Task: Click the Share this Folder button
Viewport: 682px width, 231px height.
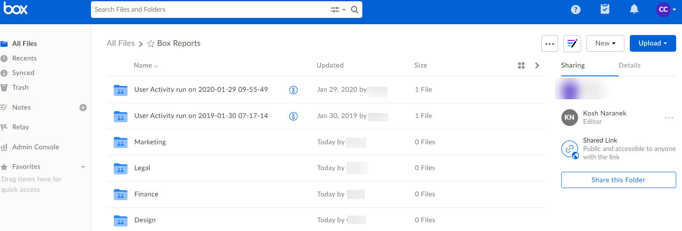Action: click(618, 180)
